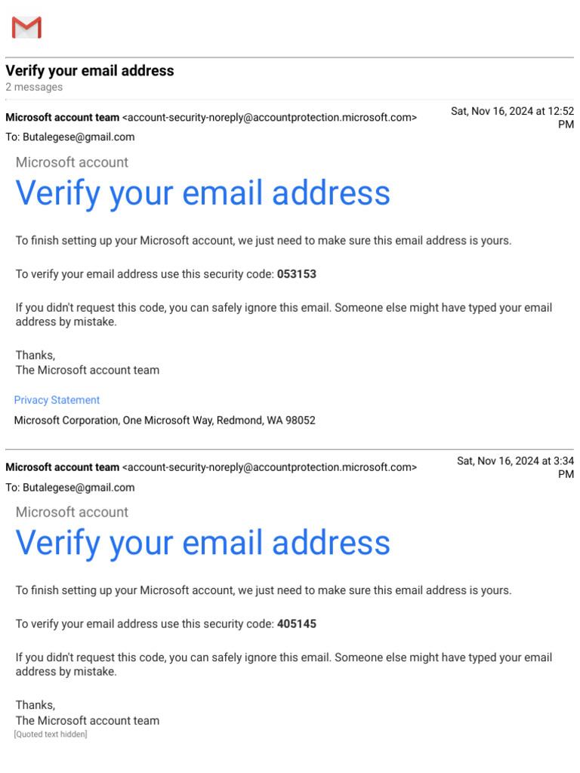Viewport: 580px width, 773px height.
Task: Click the second Microsoft account team sender name
Action: 63,467
